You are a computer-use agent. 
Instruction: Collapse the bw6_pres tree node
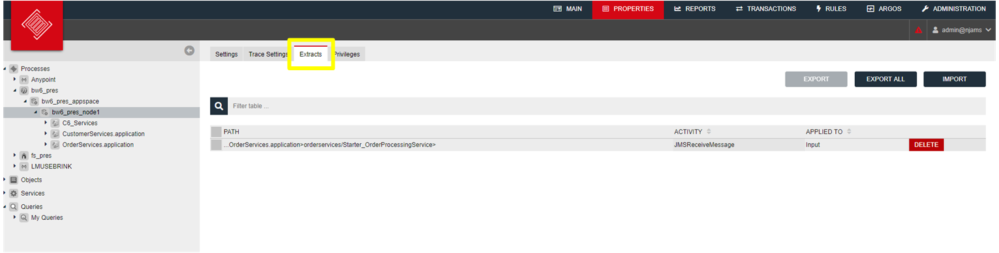pos(14,90)
